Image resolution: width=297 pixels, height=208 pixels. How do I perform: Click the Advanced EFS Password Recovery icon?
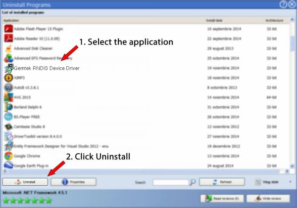[8, 58]
